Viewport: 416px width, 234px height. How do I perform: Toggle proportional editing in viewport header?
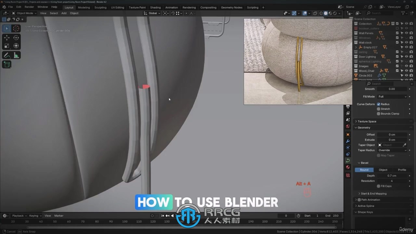coord(186,13)
